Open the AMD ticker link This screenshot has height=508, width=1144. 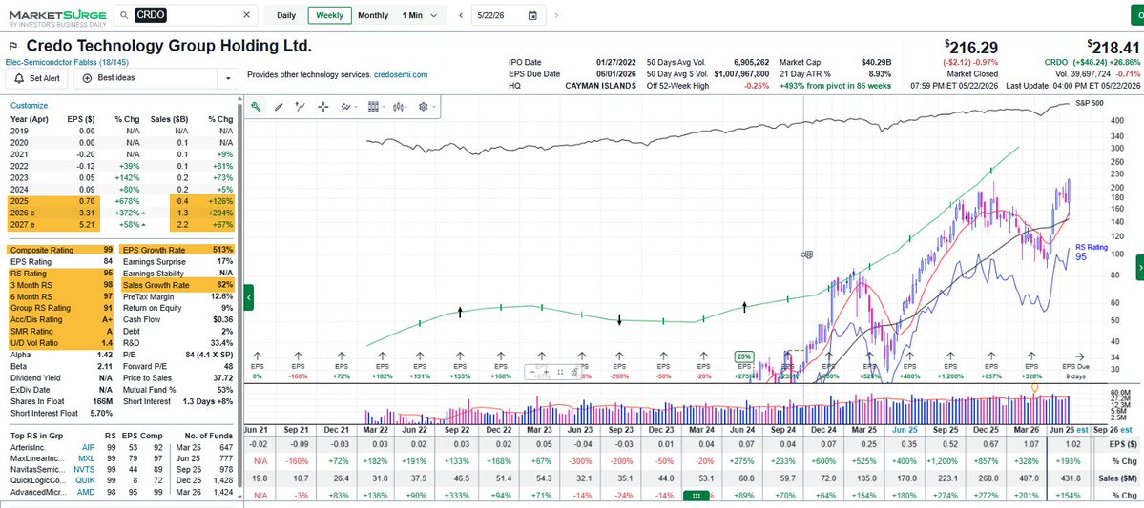[87, 494]
